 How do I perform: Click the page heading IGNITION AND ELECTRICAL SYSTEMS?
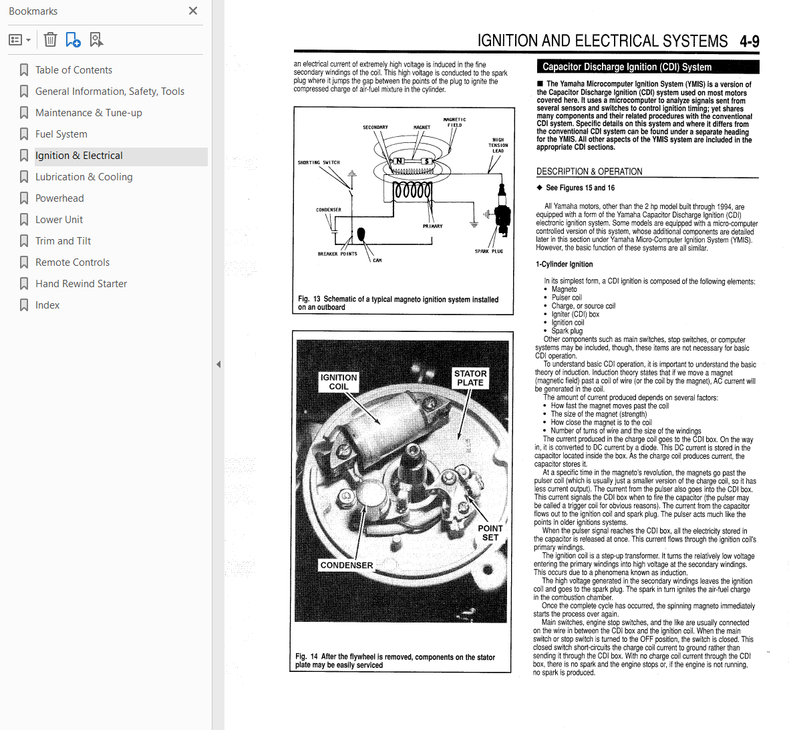click(x=603, y=41)
